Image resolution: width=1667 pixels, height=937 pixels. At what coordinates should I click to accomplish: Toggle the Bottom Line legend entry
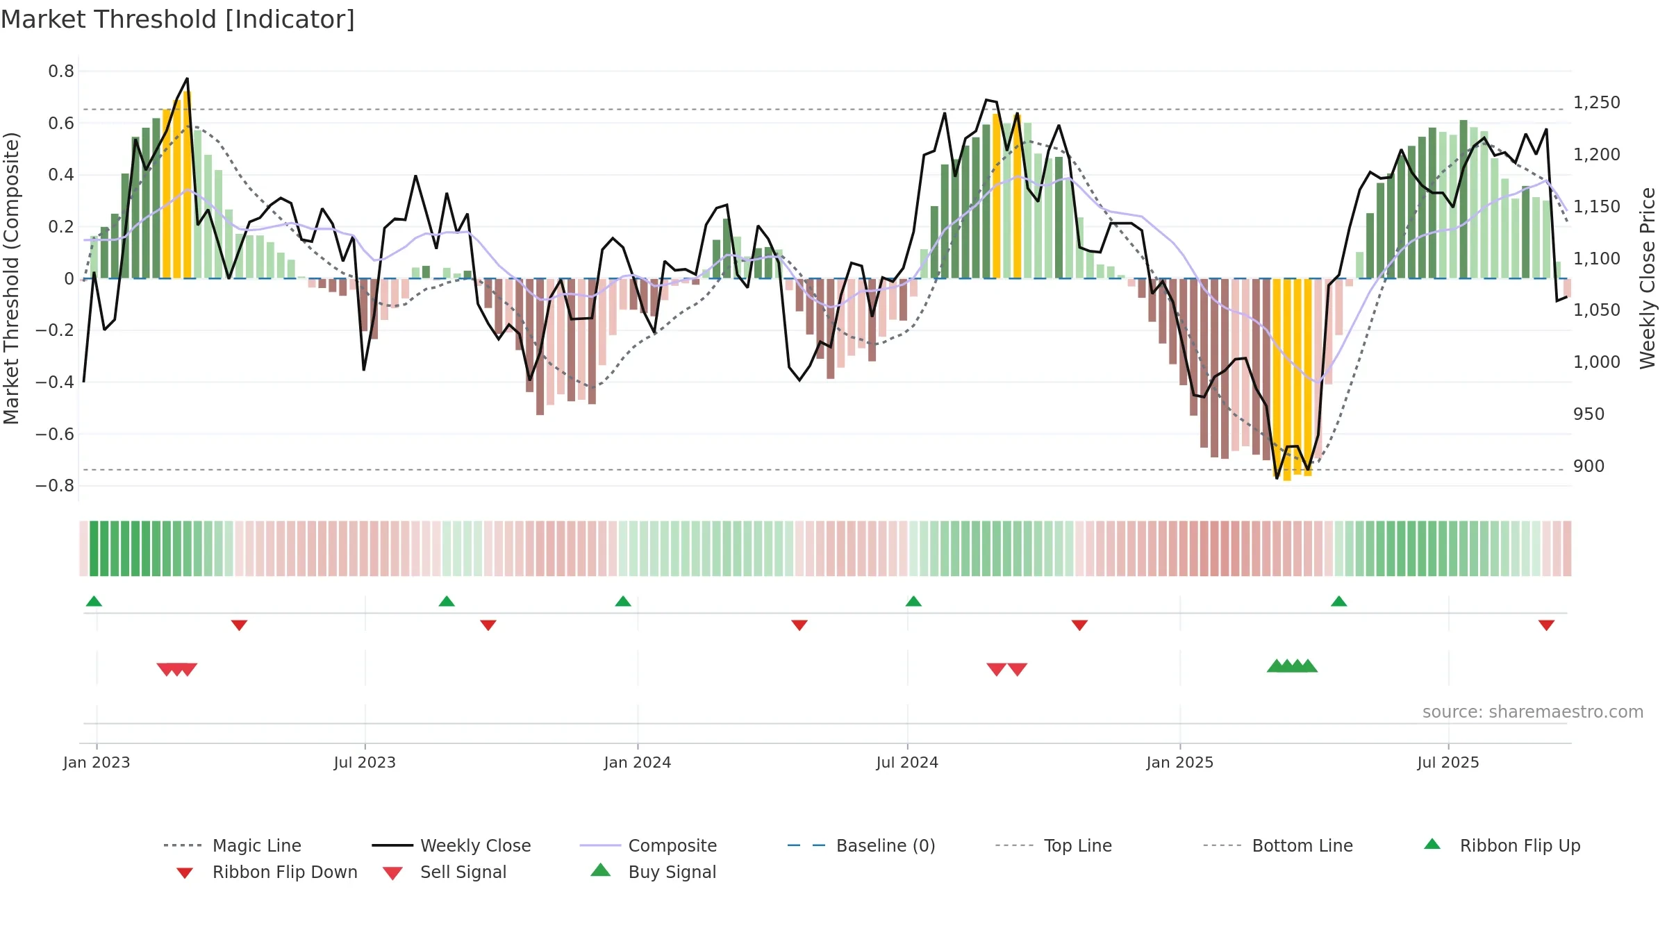click(x=1278, y=845)
